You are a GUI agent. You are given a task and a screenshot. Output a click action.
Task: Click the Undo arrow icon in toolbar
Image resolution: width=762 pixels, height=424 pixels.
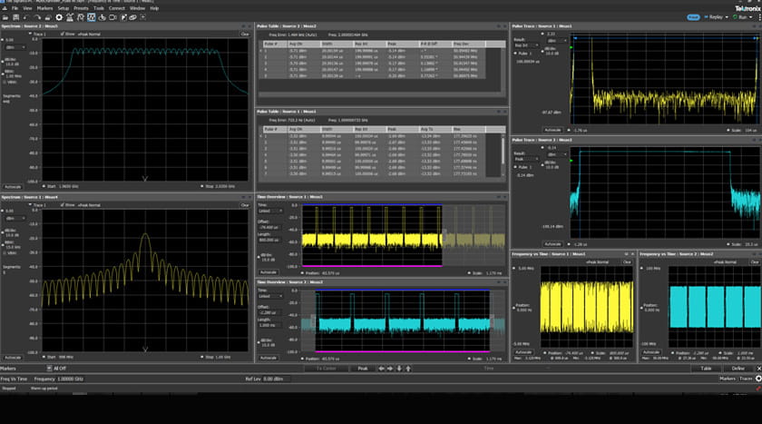[x=28, y=16]
